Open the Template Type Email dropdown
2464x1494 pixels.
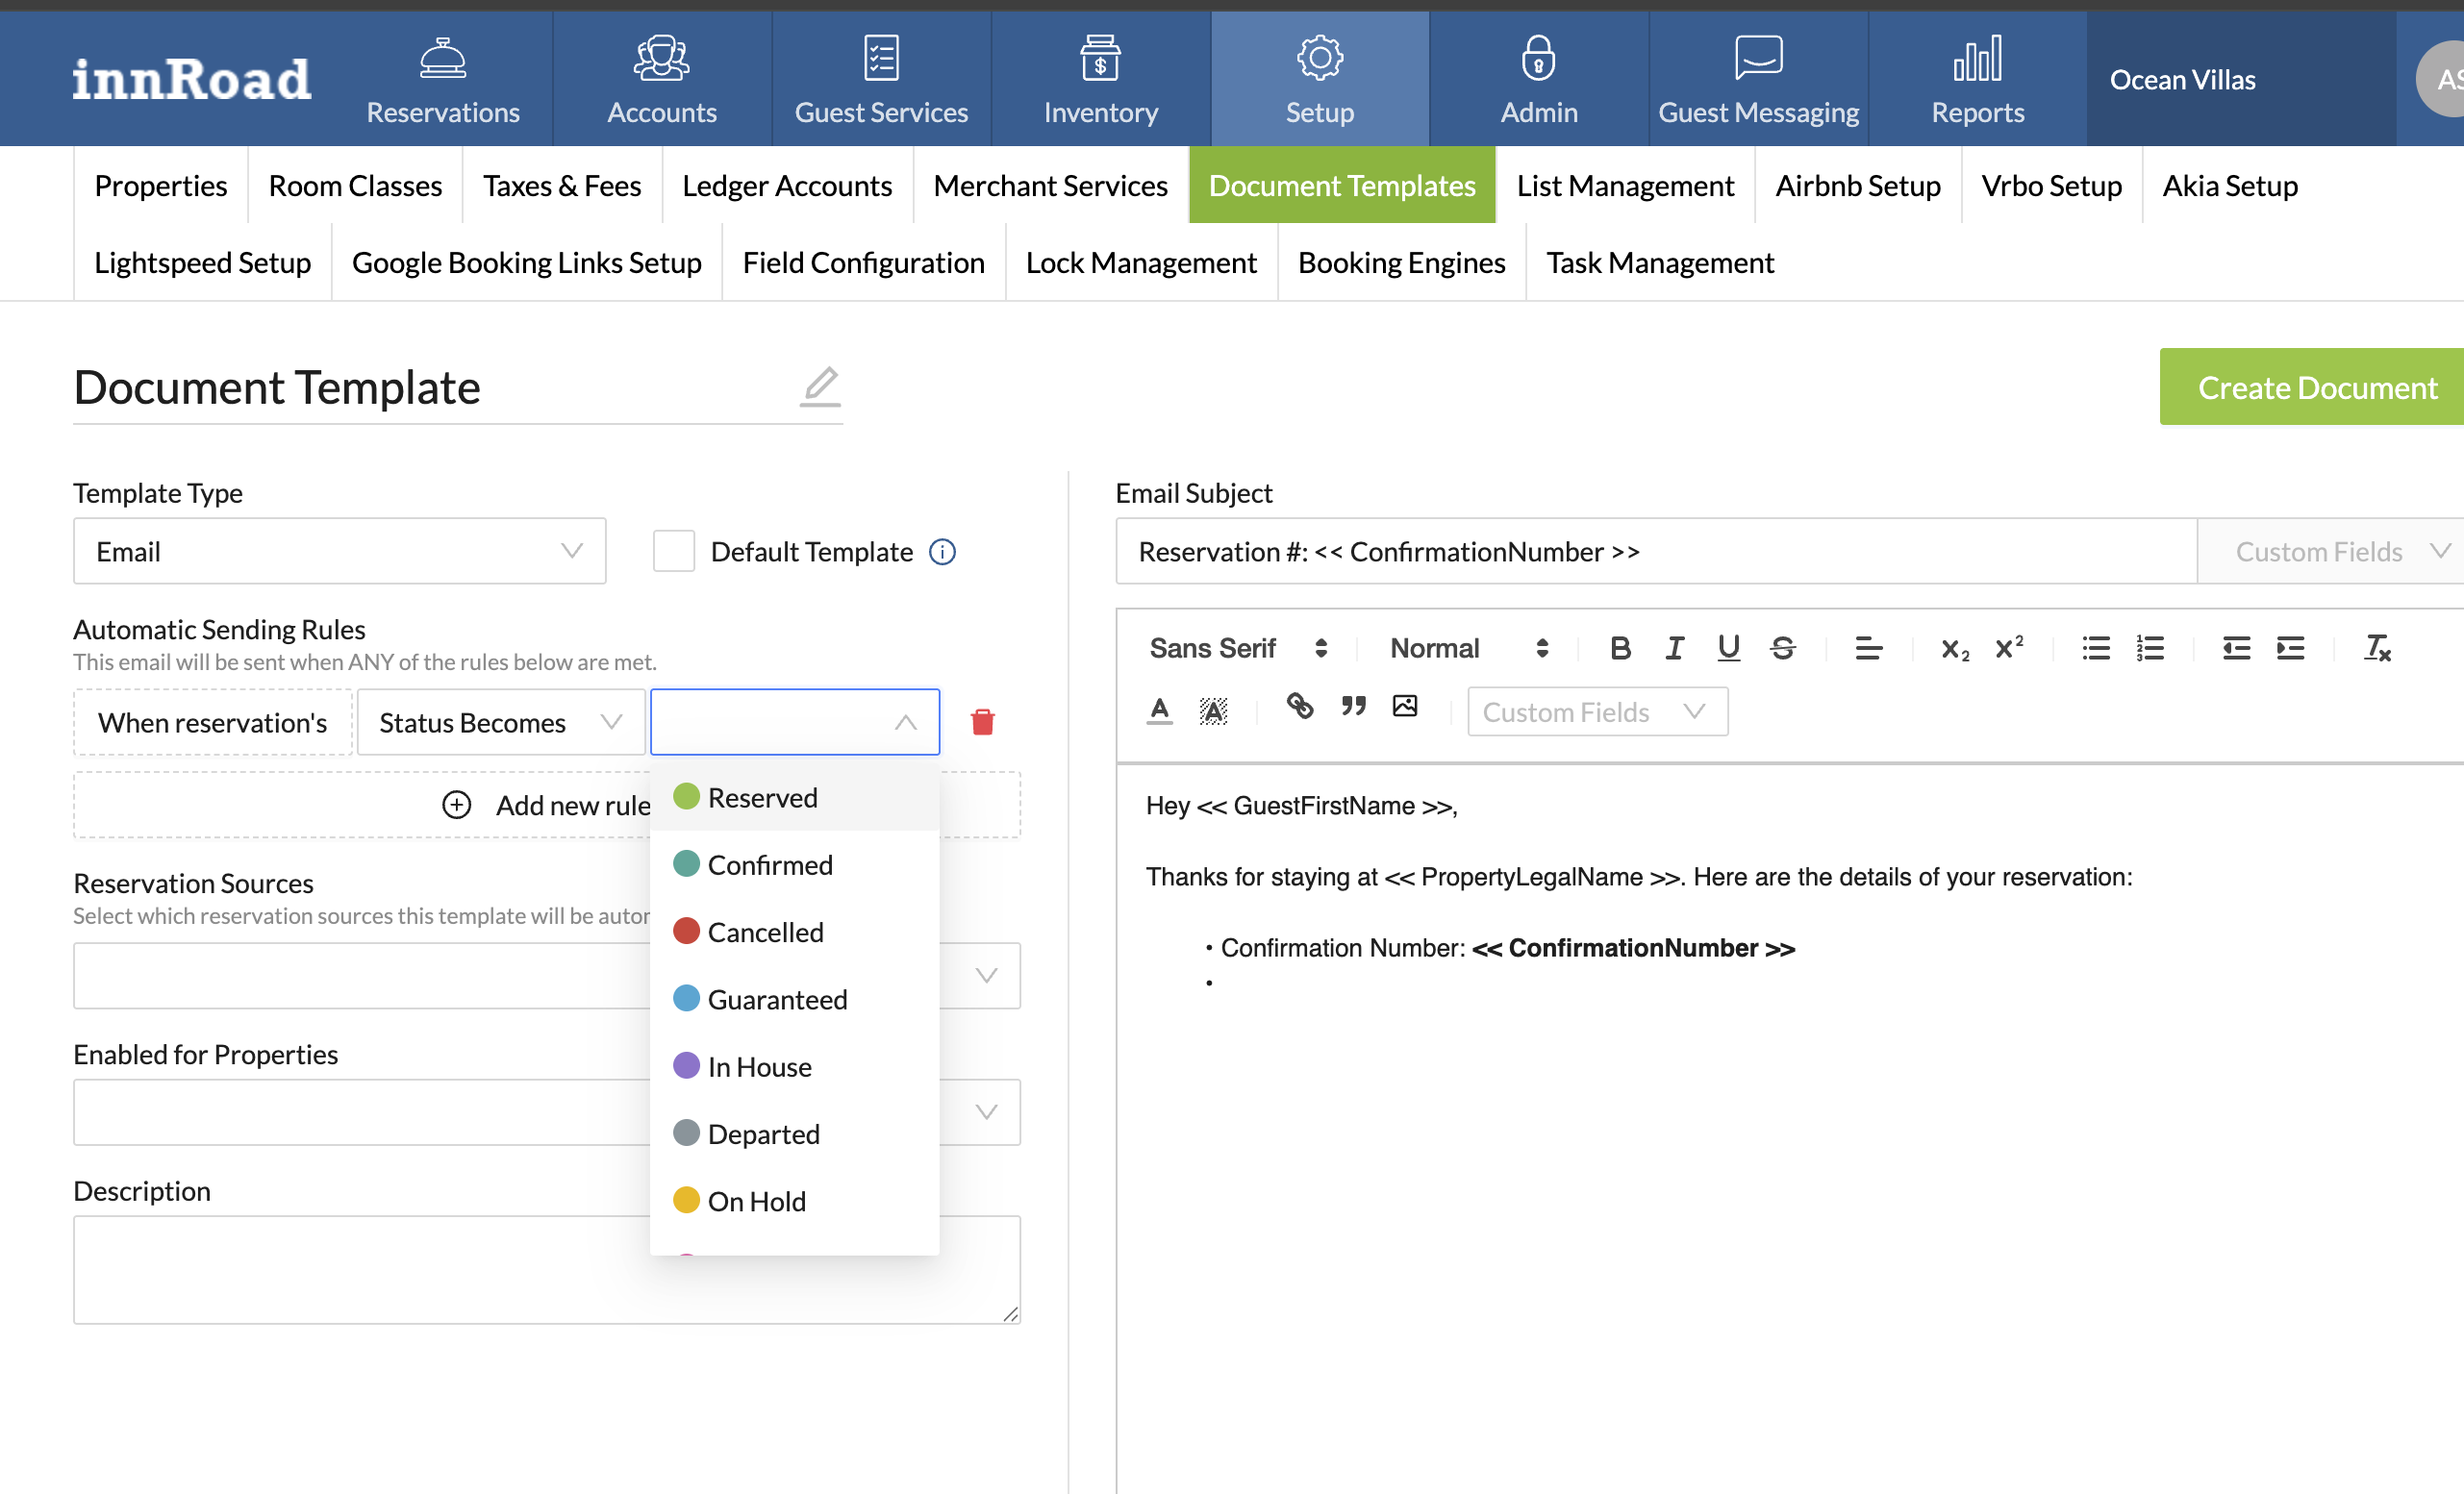pos(339,552)
